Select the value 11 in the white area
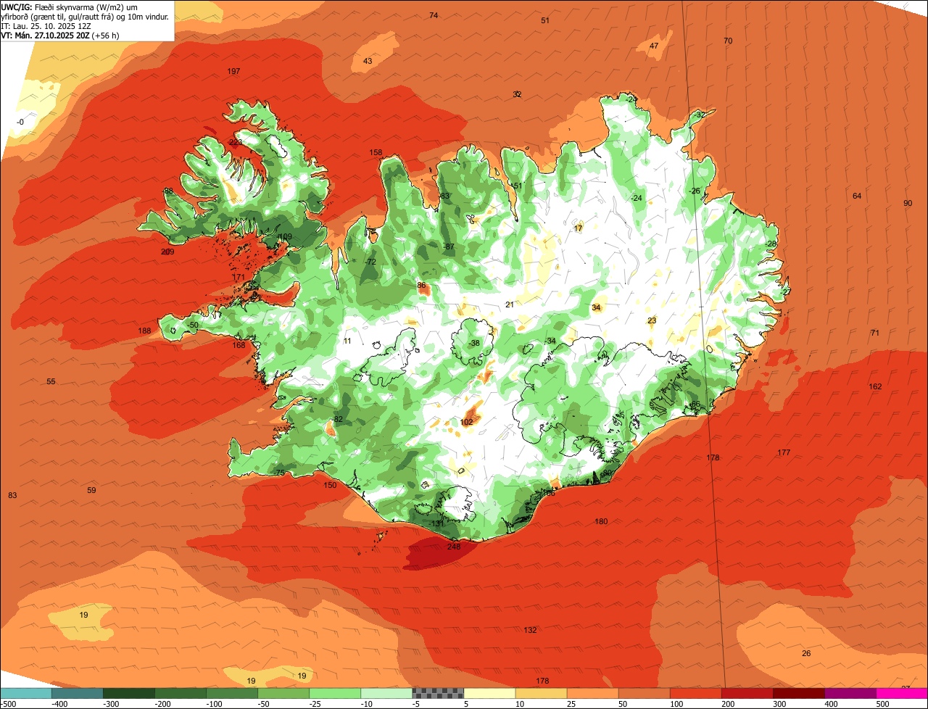 pos(347,341)
